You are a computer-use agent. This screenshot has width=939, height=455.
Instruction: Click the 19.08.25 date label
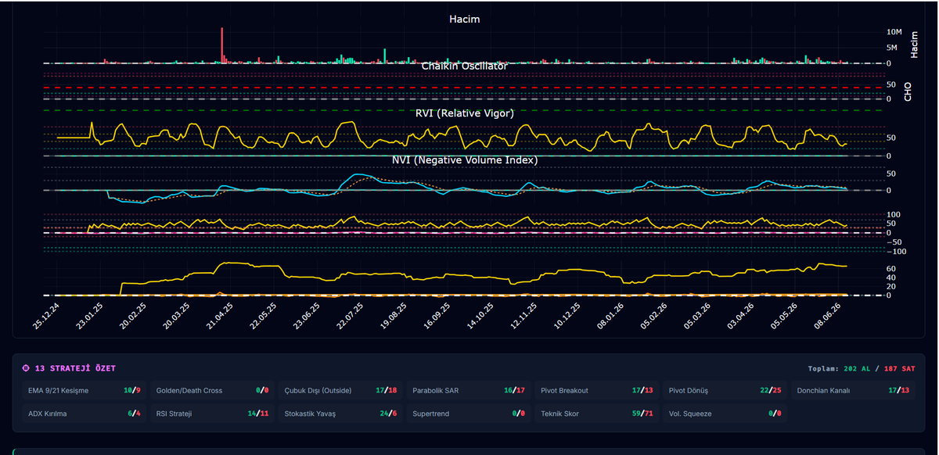(394, 317)
